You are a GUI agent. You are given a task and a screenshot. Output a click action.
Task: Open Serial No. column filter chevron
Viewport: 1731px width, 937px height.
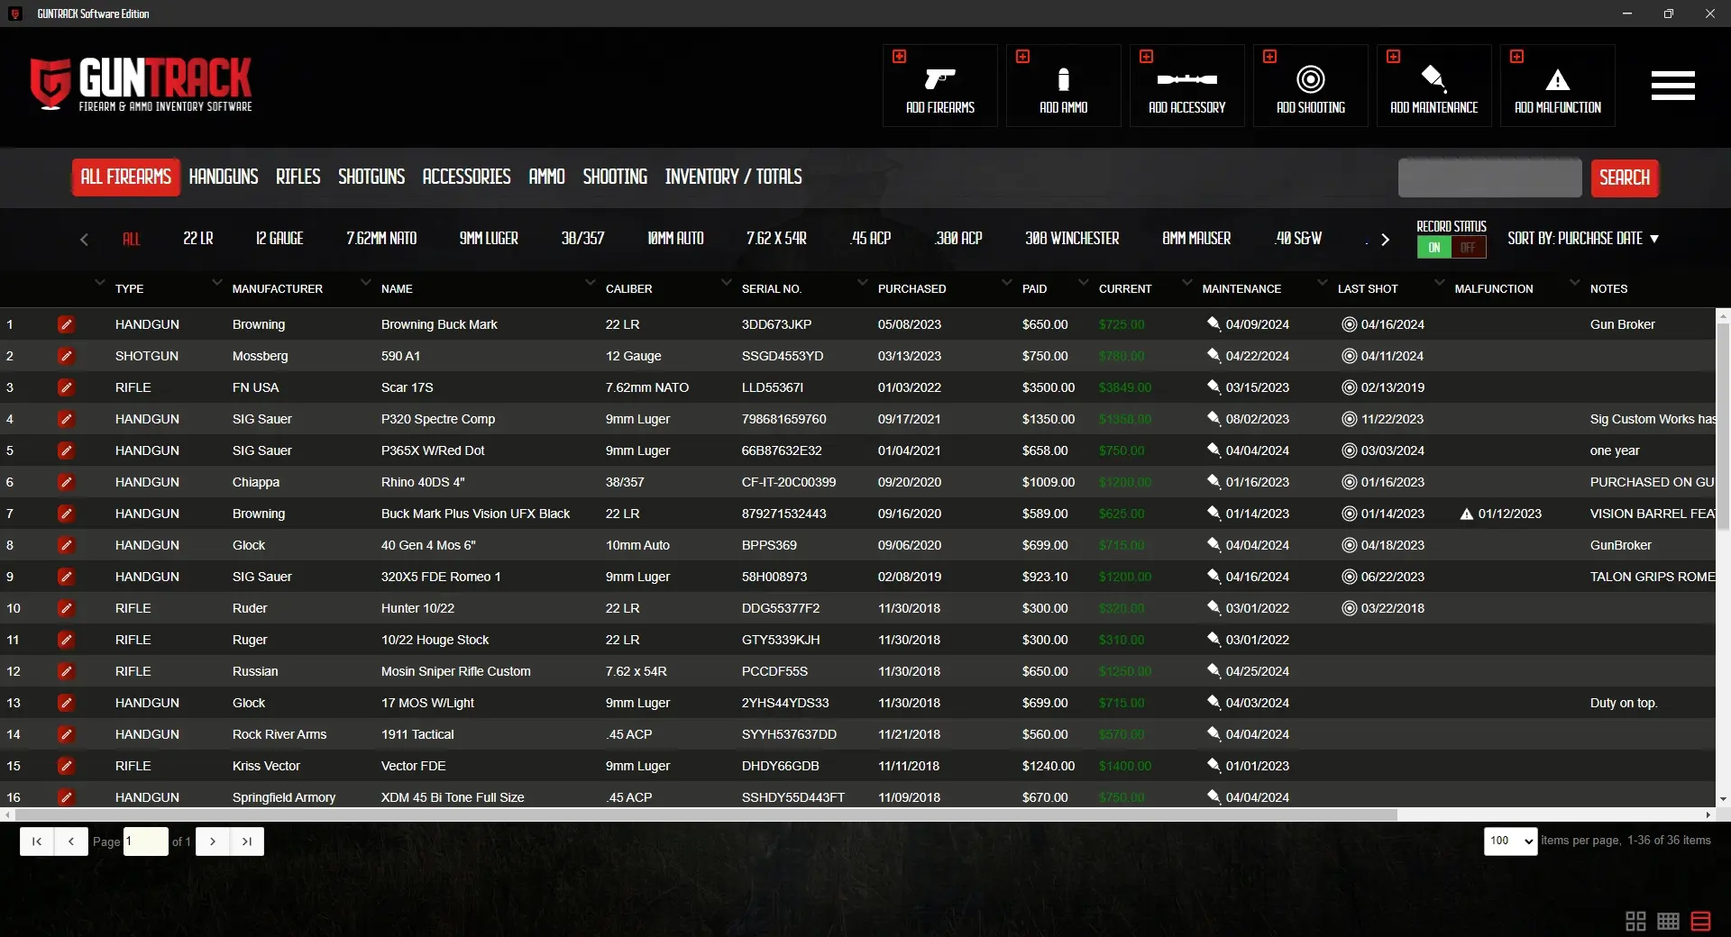(x=726, y=283)
